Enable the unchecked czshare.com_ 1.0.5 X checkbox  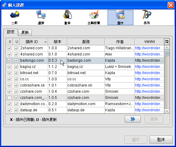coord(10,98)
